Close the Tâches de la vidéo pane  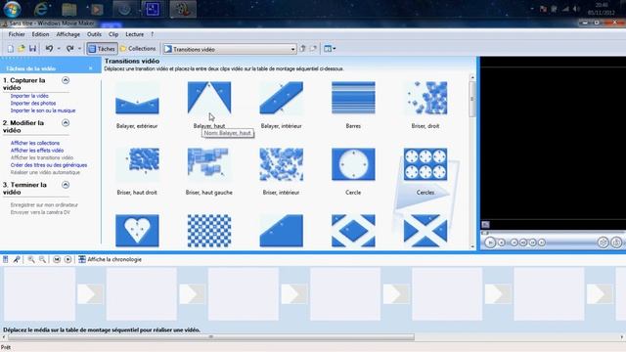91,68
